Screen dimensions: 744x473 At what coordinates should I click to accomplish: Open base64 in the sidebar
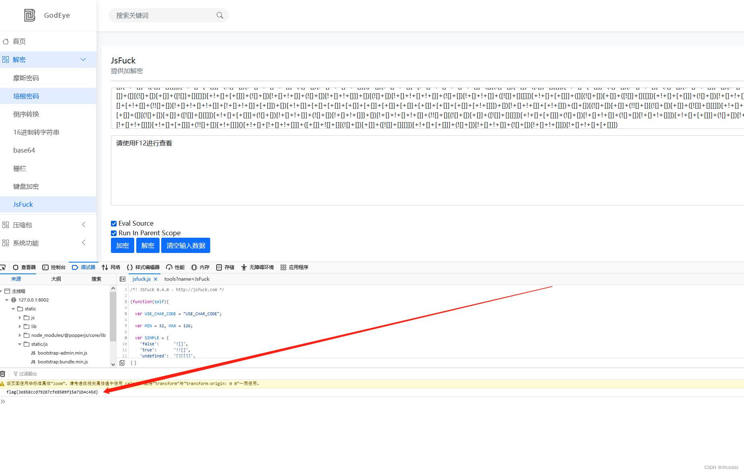48,150
